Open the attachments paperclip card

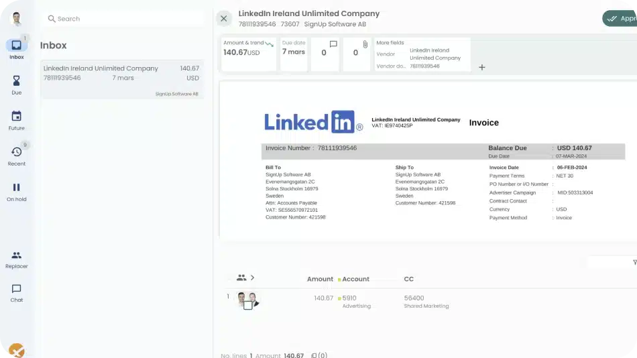356,54
